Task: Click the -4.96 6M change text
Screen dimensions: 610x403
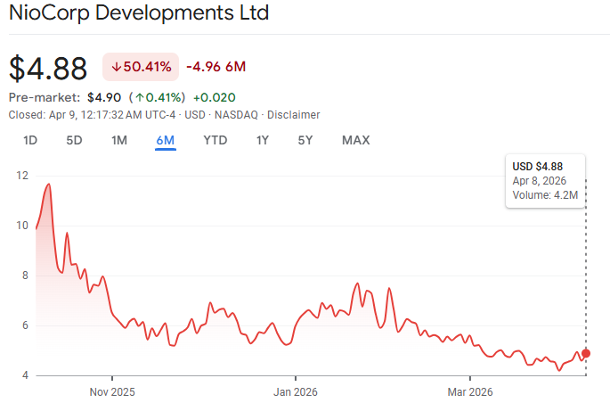Action: click(x=216, y=67)
